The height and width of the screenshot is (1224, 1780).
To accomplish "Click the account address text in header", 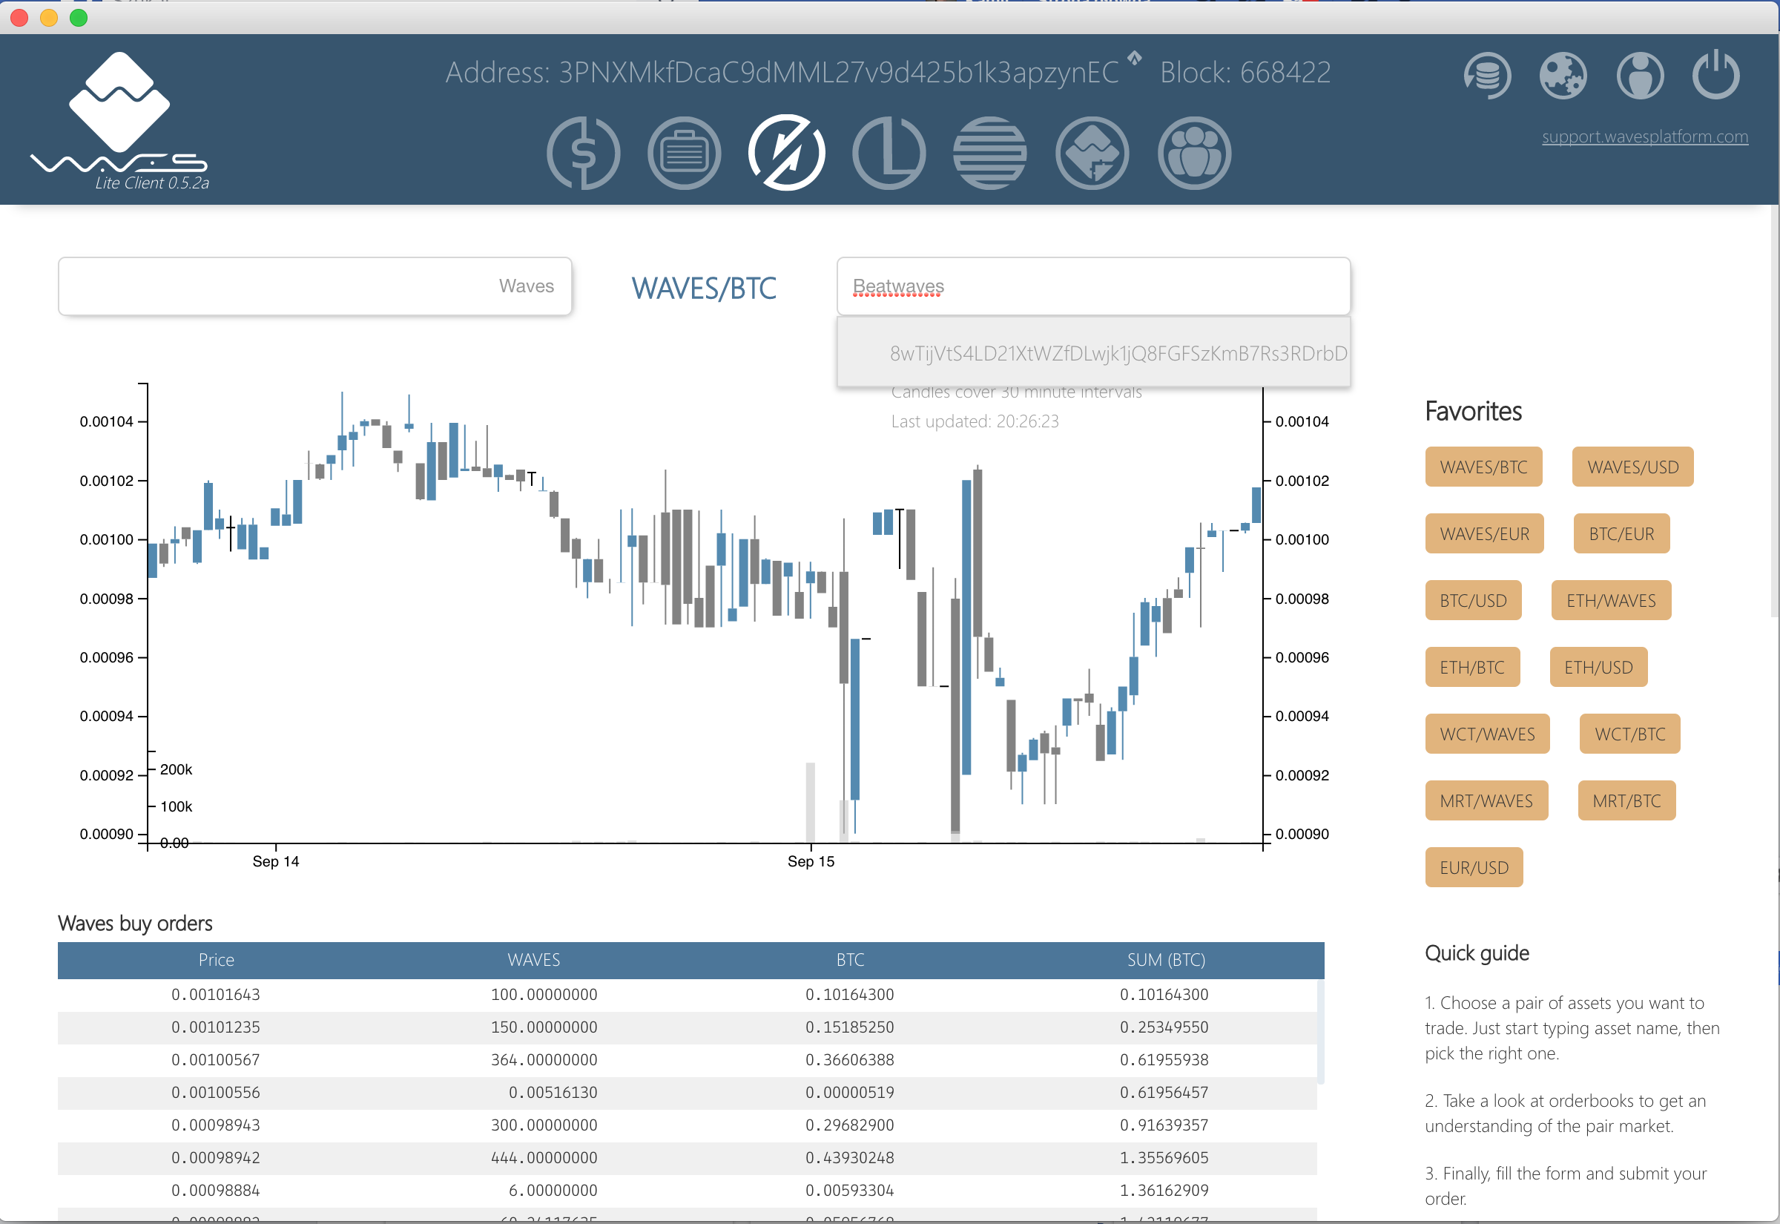I will pos(782,73).
